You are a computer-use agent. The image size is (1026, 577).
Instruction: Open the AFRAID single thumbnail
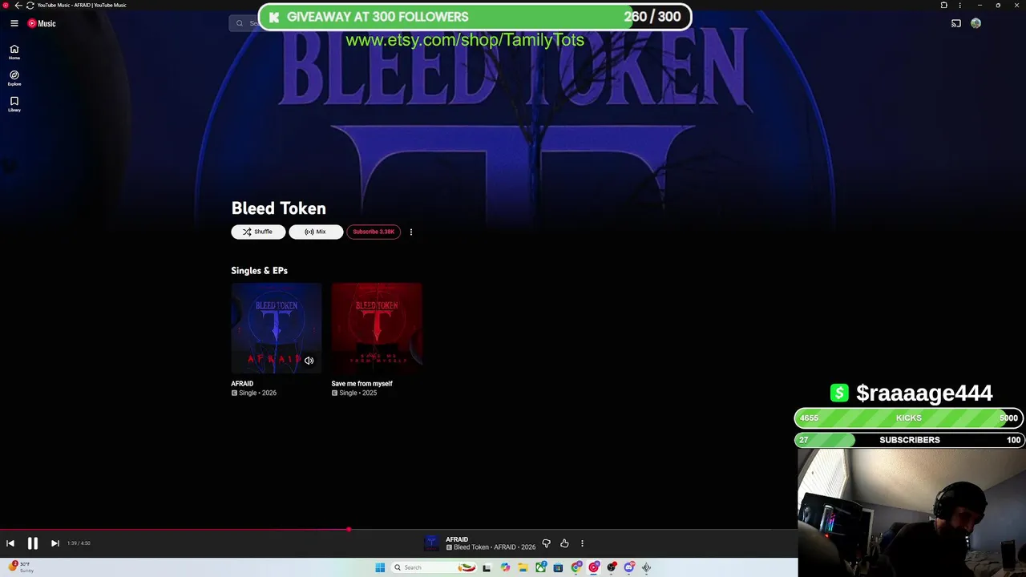click(x=277, y=328)
